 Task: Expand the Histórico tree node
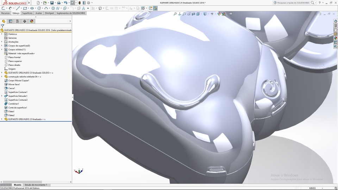[2, 34]
